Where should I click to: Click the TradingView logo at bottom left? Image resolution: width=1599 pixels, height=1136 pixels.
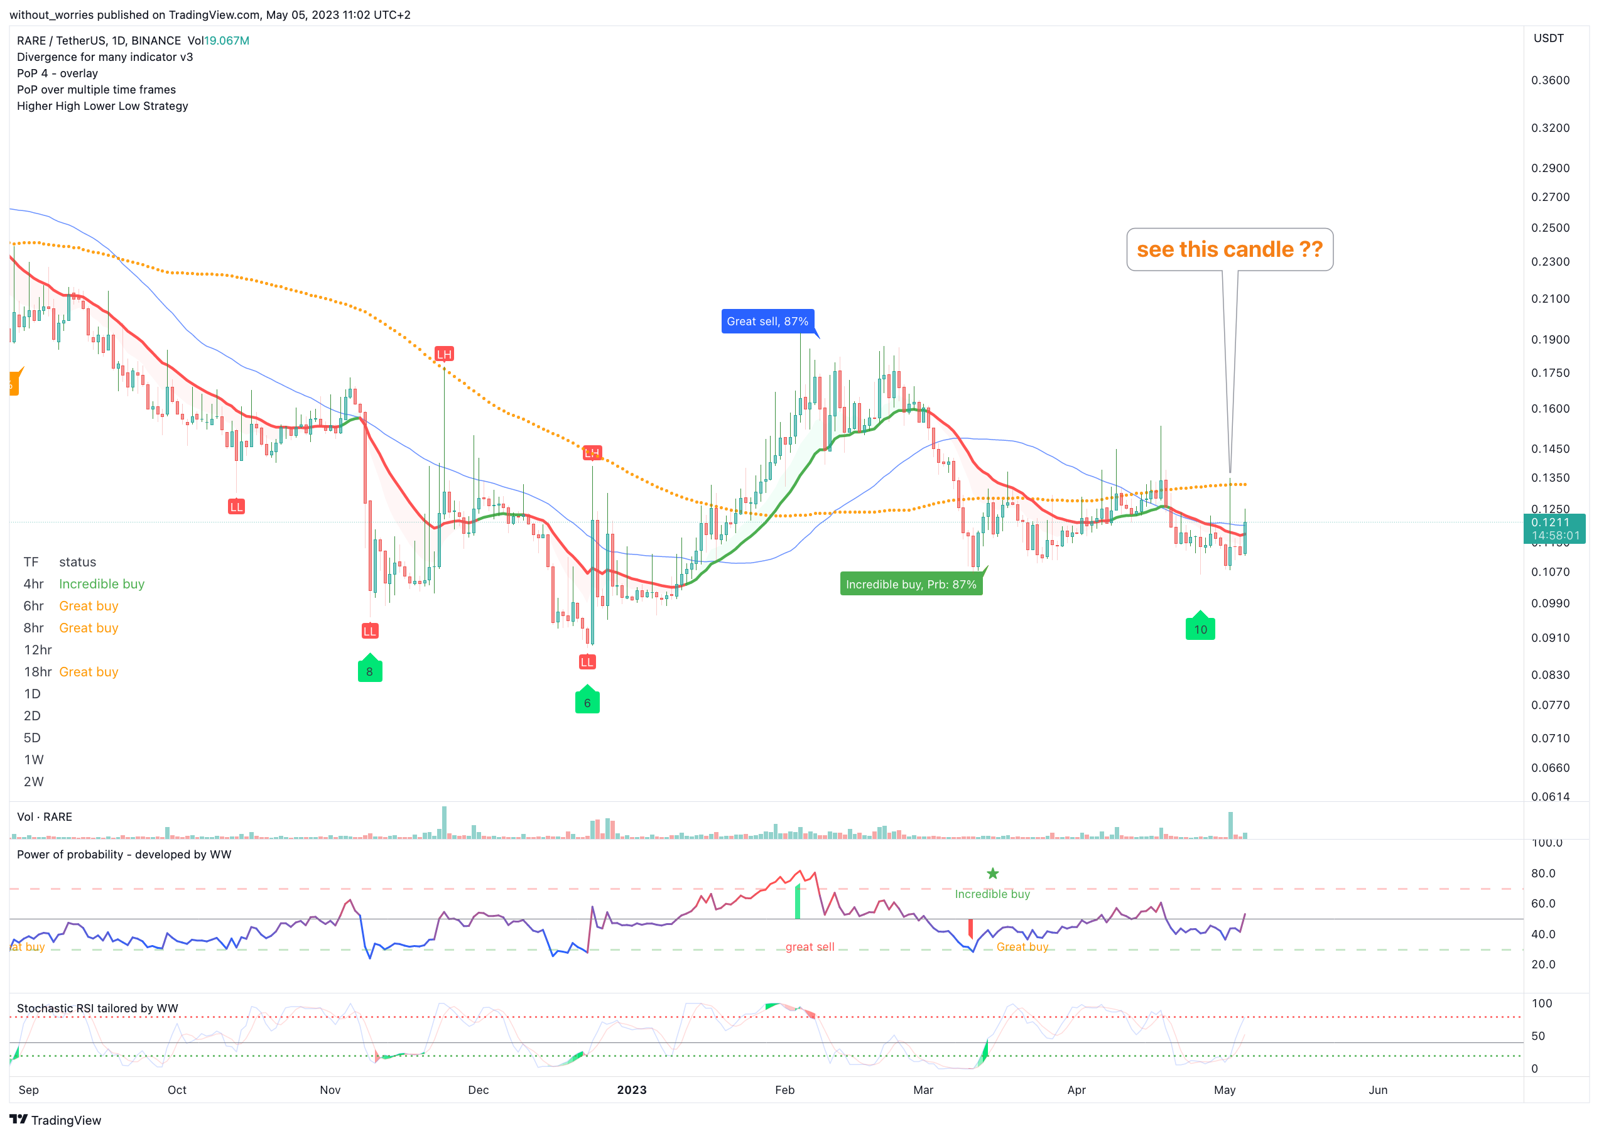coord(55,1120)
